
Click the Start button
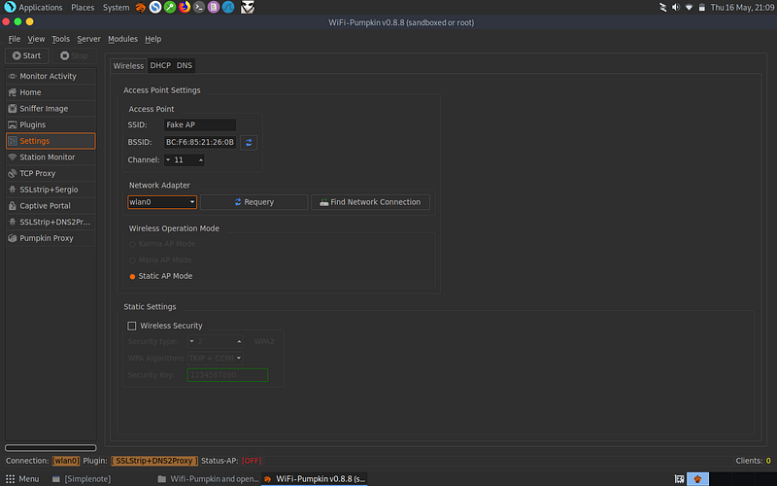coord(27,55)
